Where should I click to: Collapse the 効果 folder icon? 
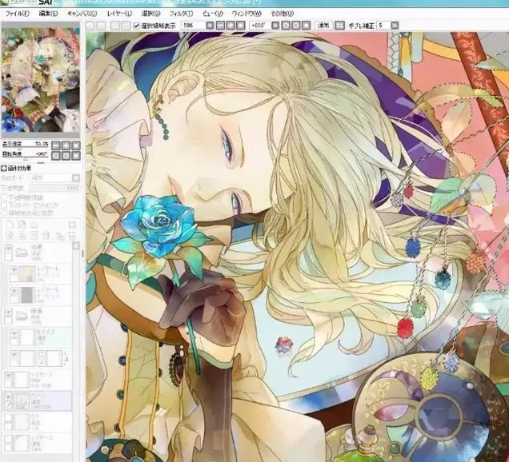[22, 252]
